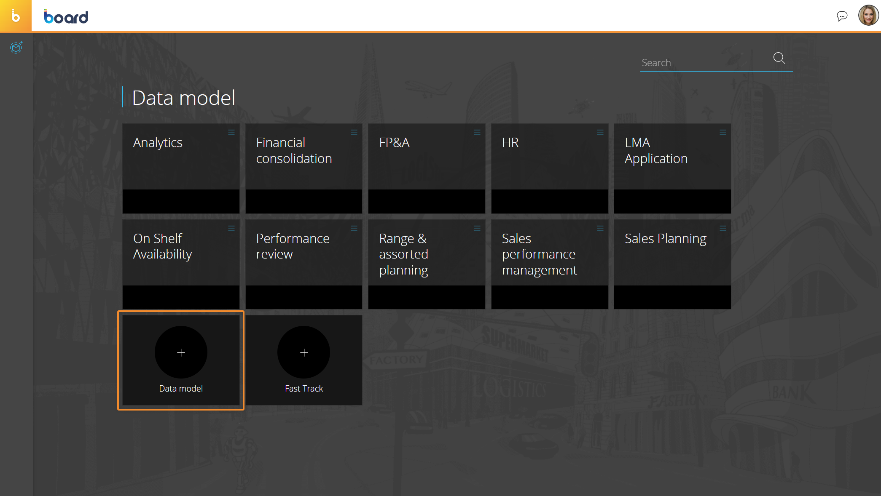Open the chat messages icon

[842, 16]
